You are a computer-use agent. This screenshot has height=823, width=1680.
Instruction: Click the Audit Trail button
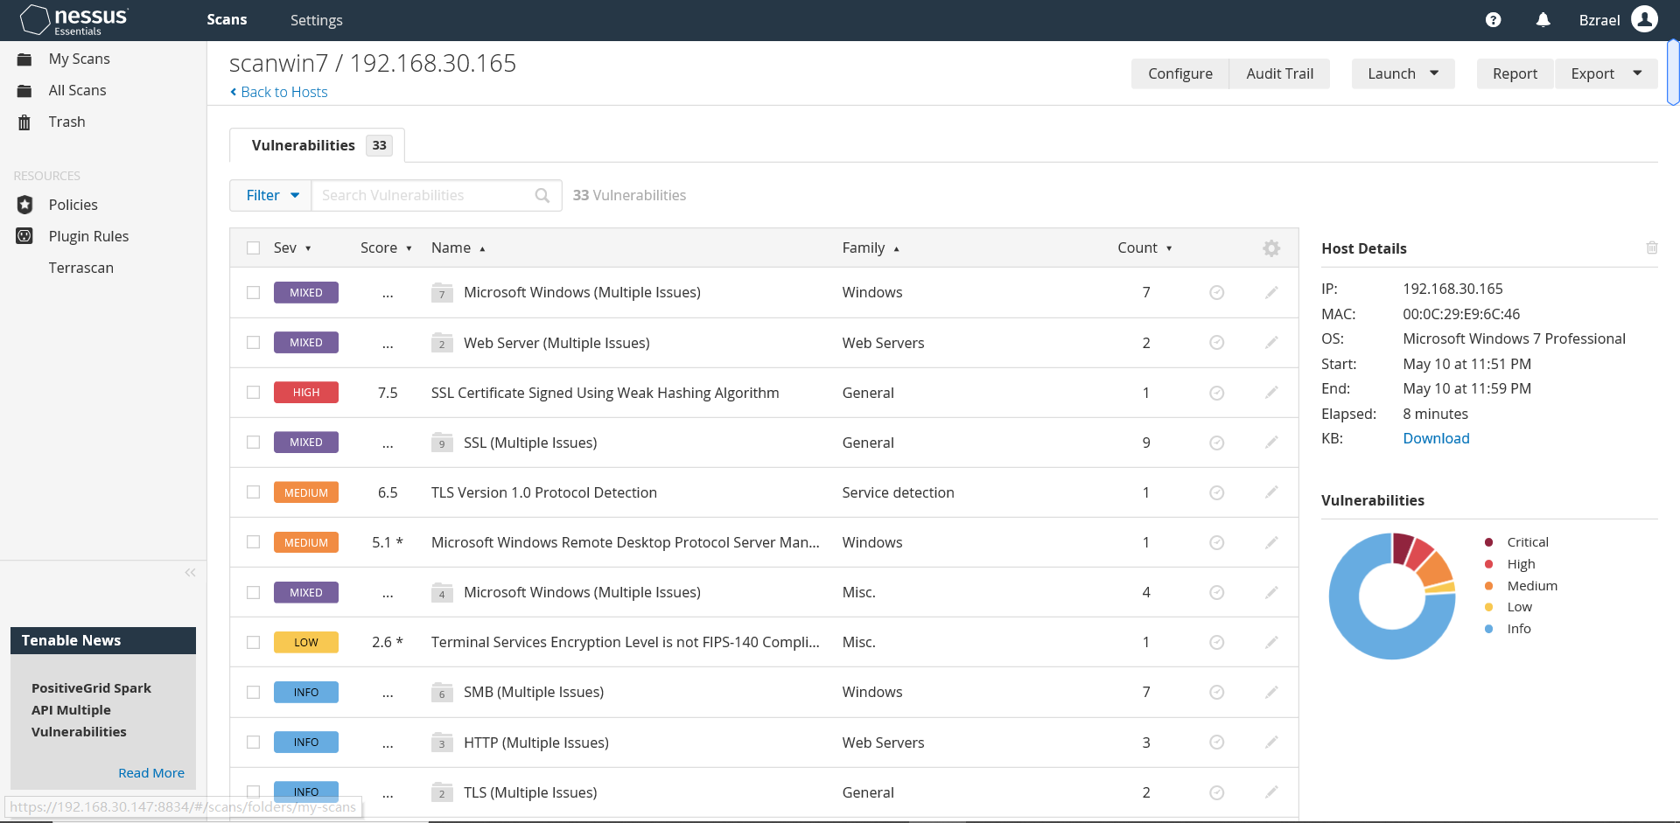pos(1279,73)
